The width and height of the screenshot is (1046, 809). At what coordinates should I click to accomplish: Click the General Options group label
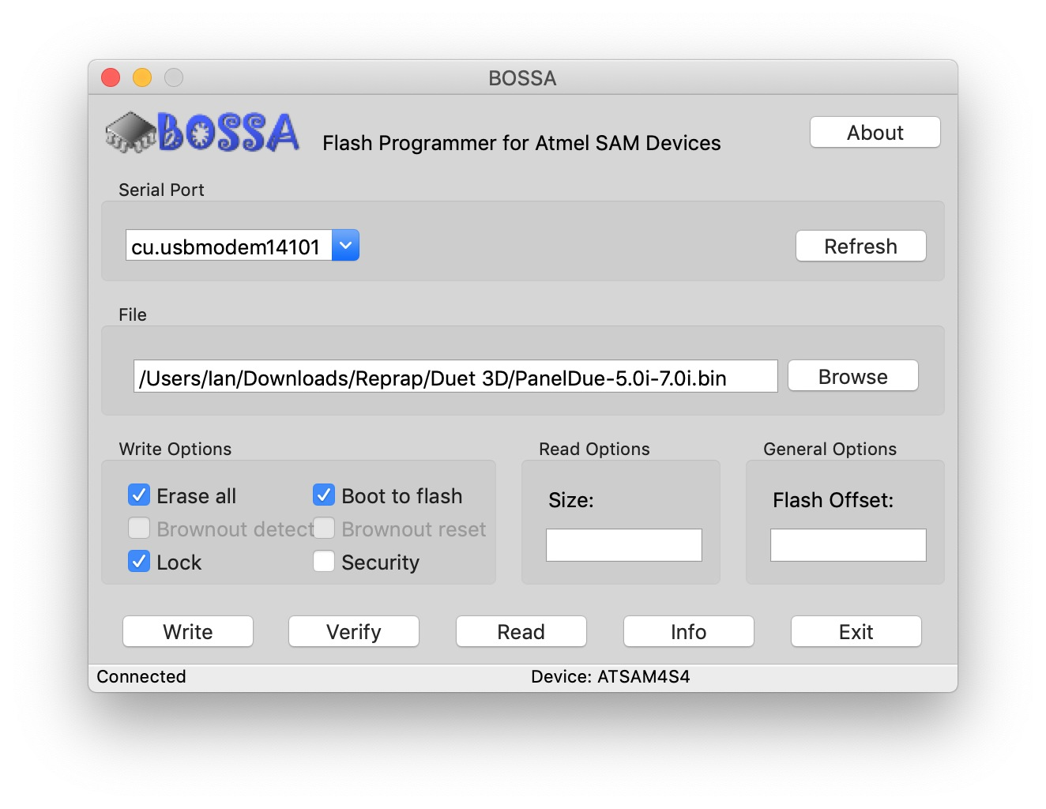pyautogui.click(x=830, y=449)
